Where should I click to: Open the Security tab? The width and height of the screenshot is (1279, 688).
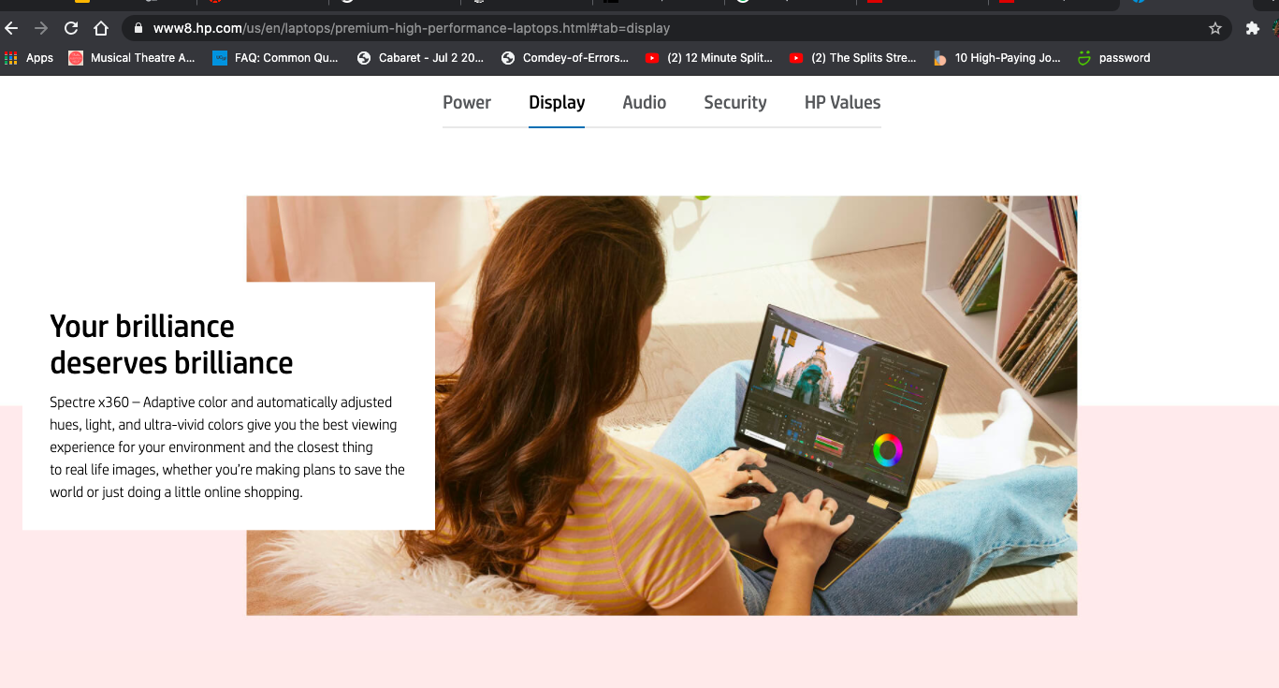coord(735,103)
